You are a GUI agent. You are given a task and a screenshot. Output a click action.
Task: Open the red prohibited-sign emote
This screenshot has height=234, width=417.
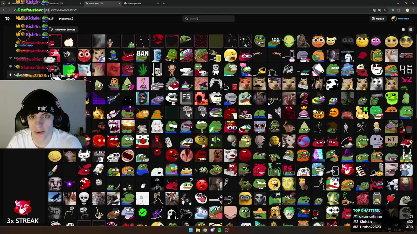(303, 141)
